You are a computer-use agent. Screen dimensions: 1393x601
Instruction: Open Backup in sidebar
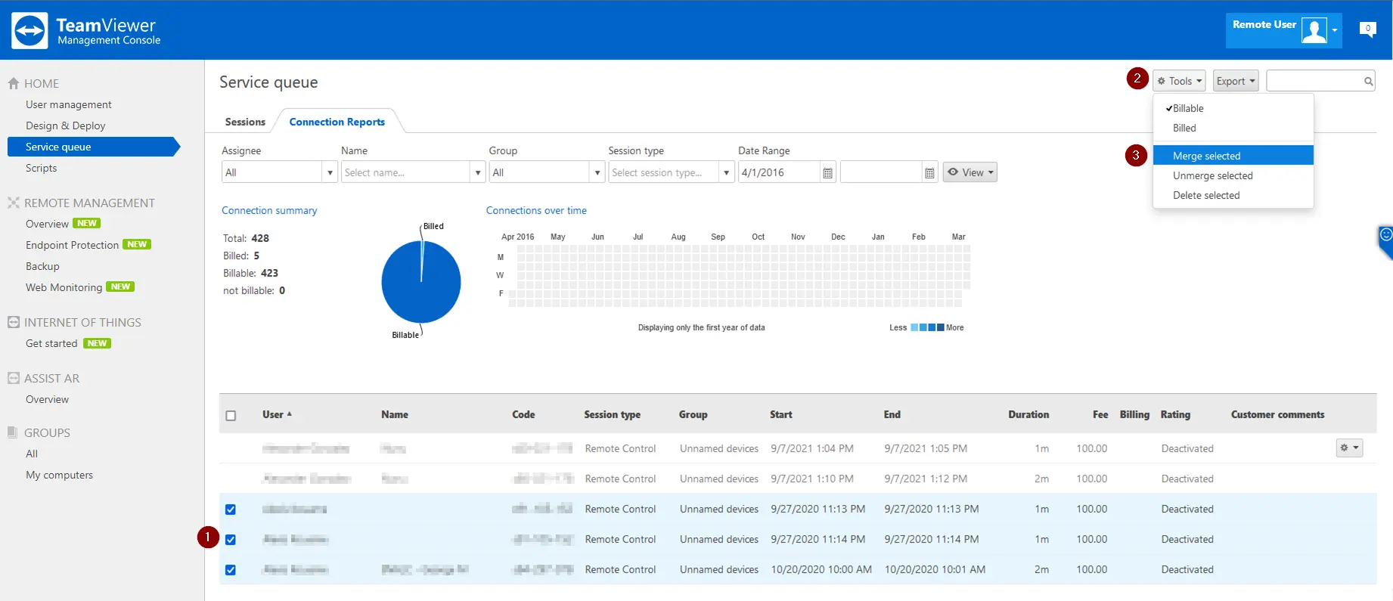[42, 266]
